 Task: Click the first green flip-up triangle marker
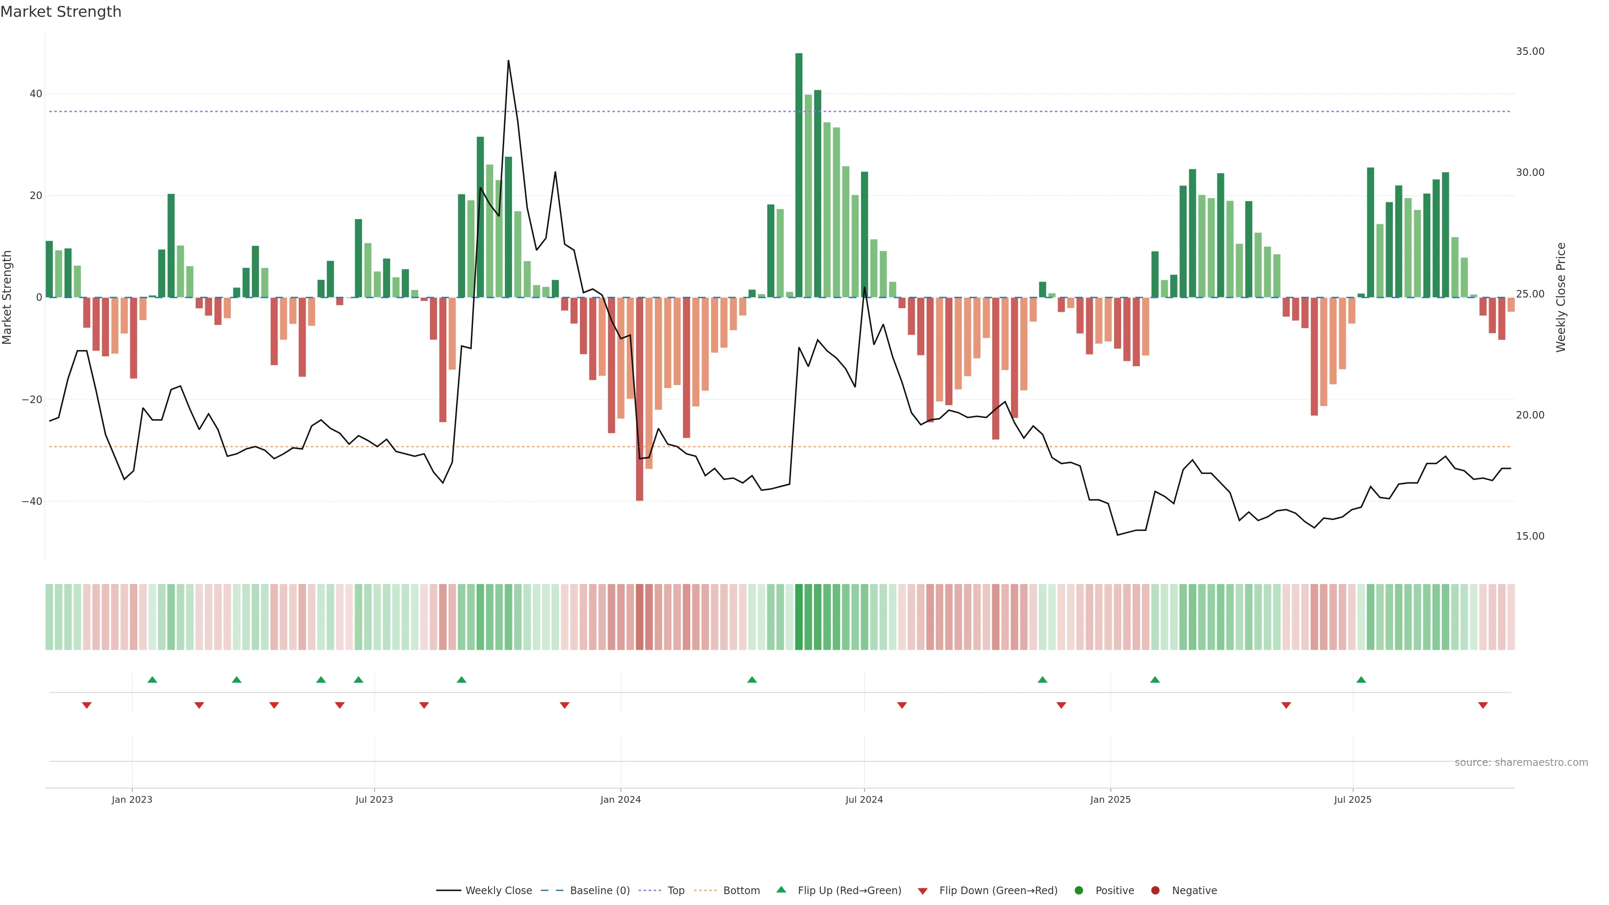tap(153, 680)
